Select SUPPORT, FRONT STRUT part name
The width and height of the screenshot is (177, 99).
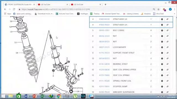[124, 53]
